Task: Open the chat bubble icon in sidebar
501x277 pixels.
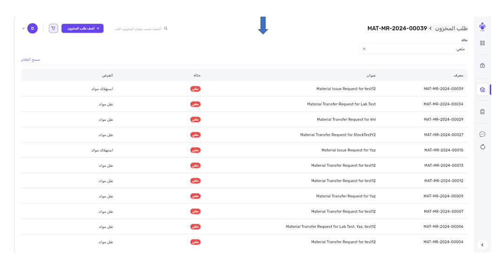Action: 482,134
